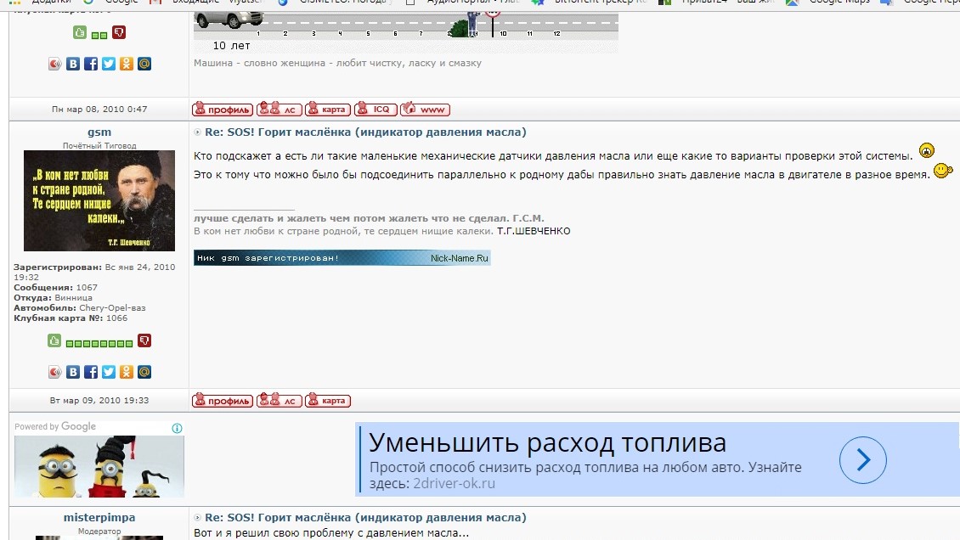Click 'Т.Г.ШЕВЧЕНКО' signature text
This screenshot has width=960, height=540.
tap(534, 231)
